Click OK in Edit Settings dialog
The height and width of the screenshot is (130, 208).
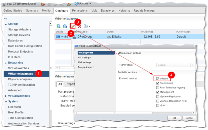click(174, 118)
